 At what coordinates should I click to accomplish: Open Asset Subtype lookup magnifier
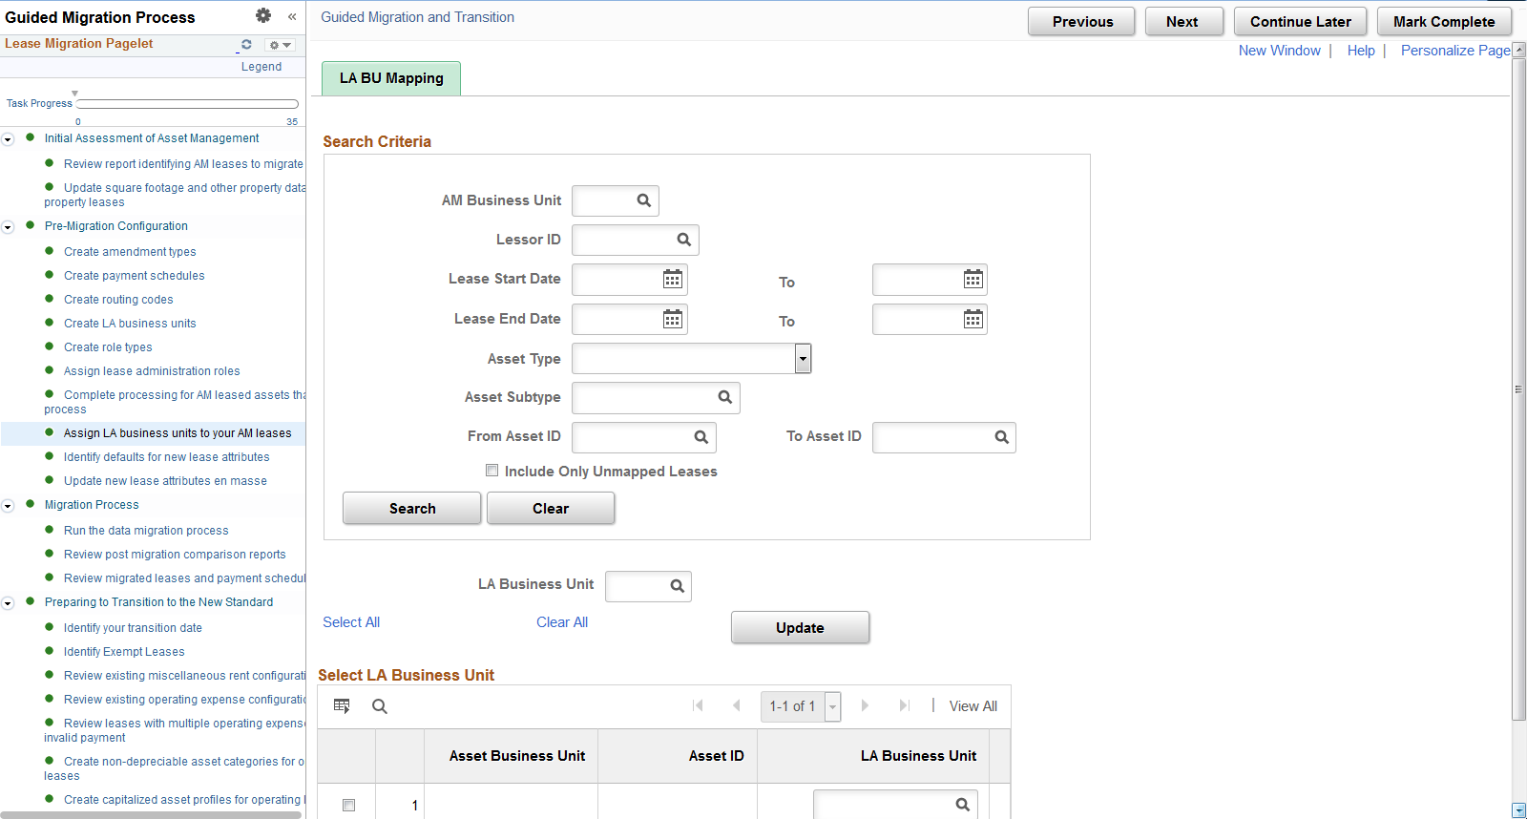pos(725,397)
